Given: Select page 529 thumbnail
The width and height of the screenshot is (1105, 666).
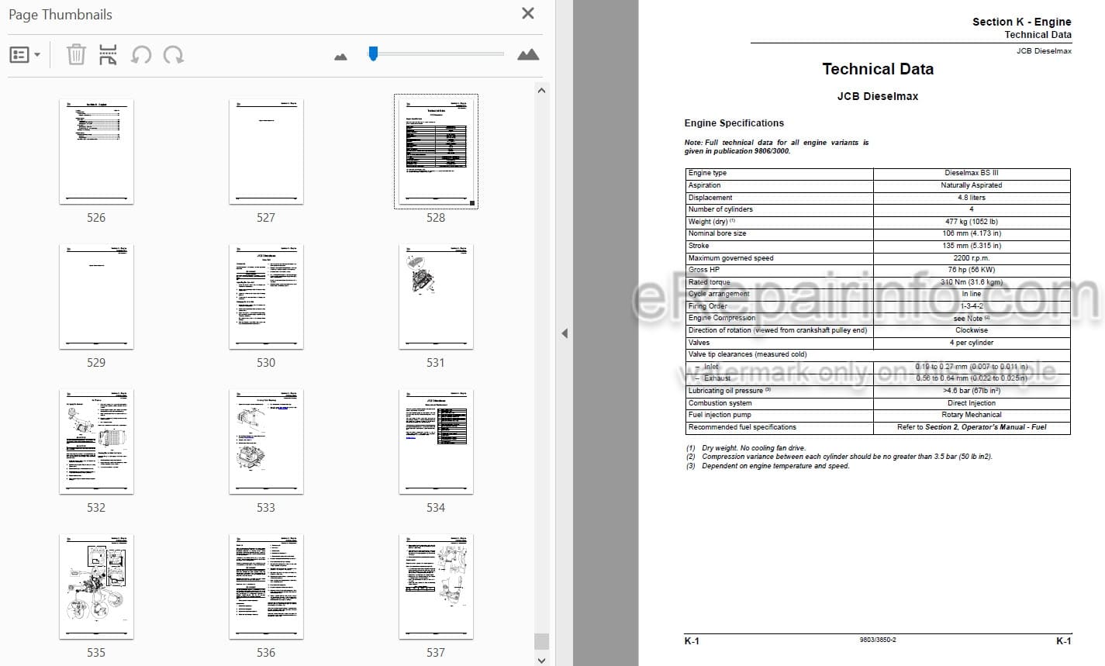Looking at the screenshot, I should click(x=96, y=296).
